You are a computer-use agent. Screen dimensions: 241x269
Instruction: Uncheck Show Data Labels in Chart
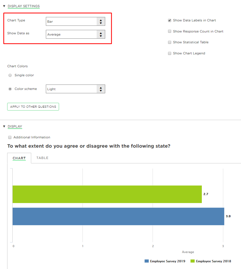coord(170,20)
